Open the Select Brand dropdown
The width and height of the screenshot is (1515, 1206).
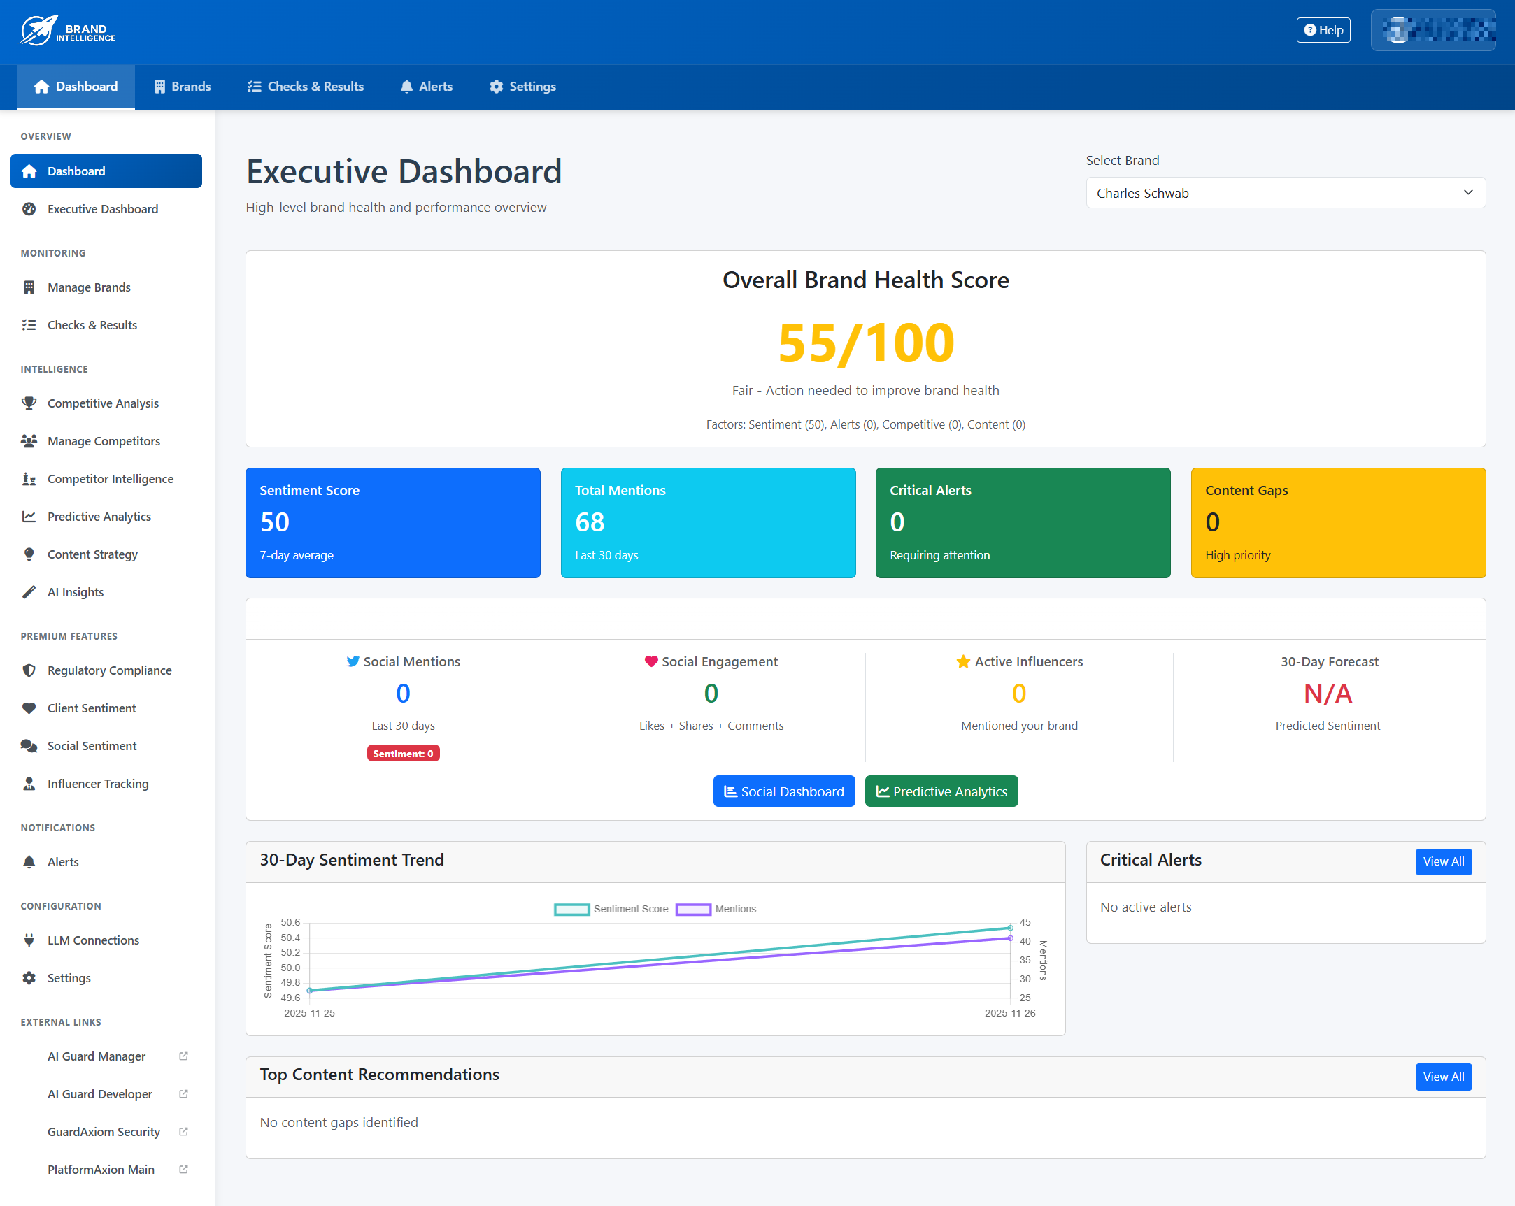1285,192
